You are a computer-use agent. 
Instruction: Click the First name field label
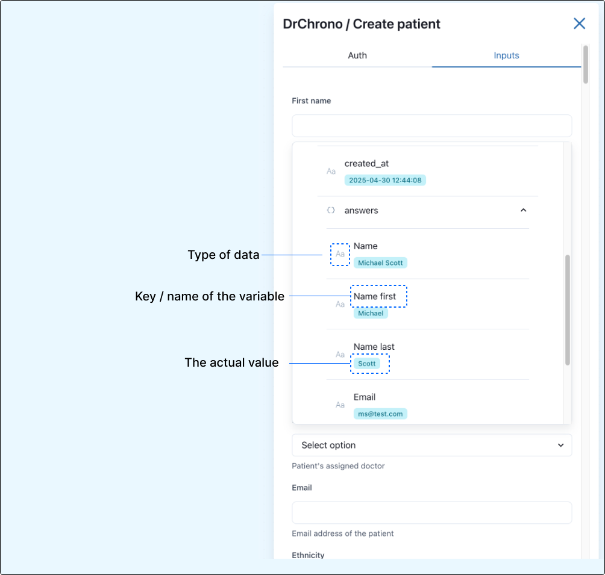[311, 101]
